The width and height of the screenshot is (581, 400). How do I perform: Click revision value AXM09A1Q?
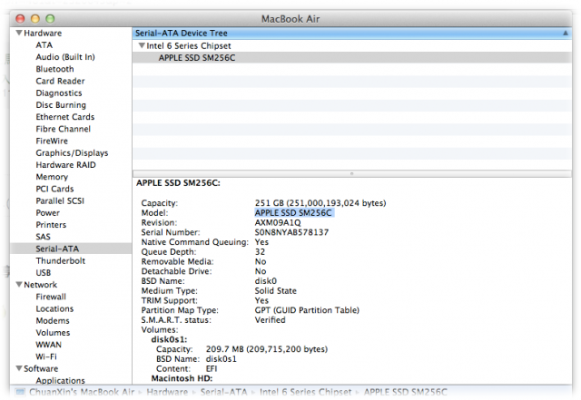click(278, 222)
